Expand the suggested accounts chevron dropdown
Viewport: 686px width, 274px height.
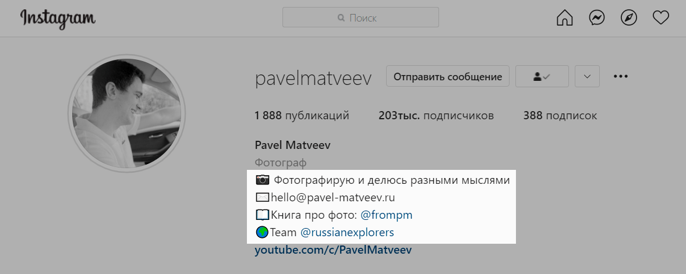587,76
